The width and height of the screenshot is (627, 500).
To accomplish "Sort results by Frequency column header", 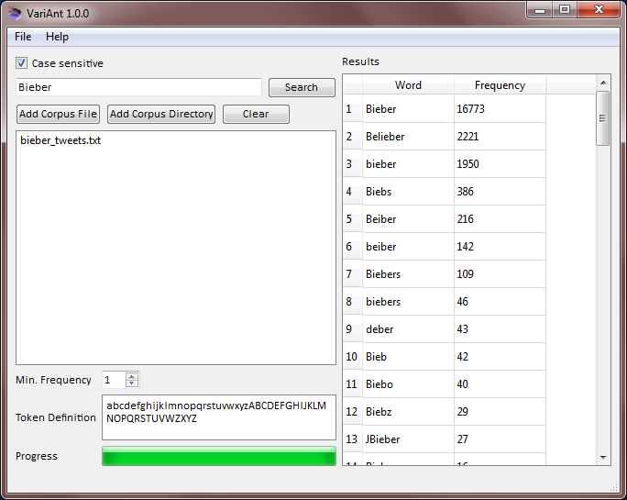I will tap(500, 85).
